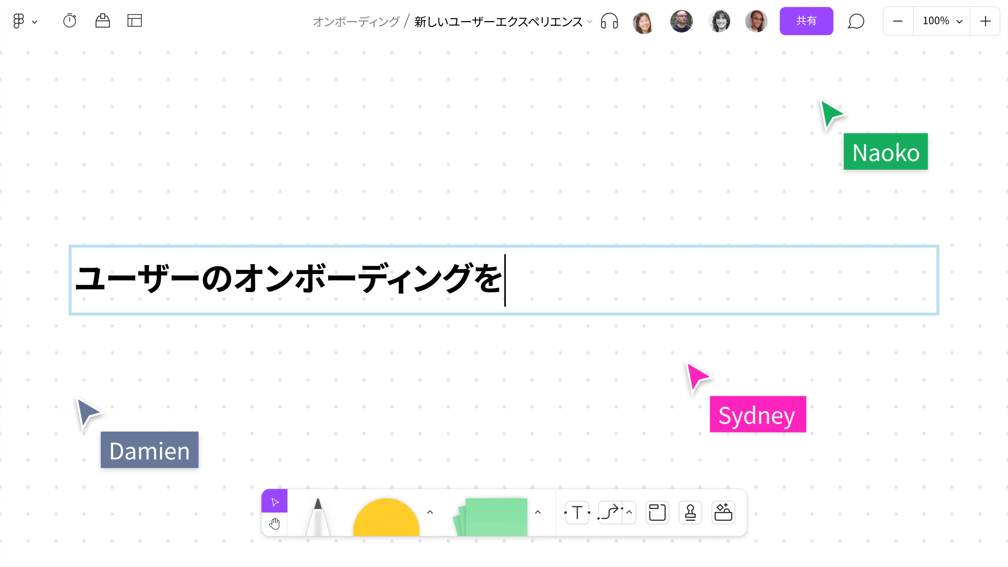
Task: Select the Move cursor tool
Action: [275, 501]
